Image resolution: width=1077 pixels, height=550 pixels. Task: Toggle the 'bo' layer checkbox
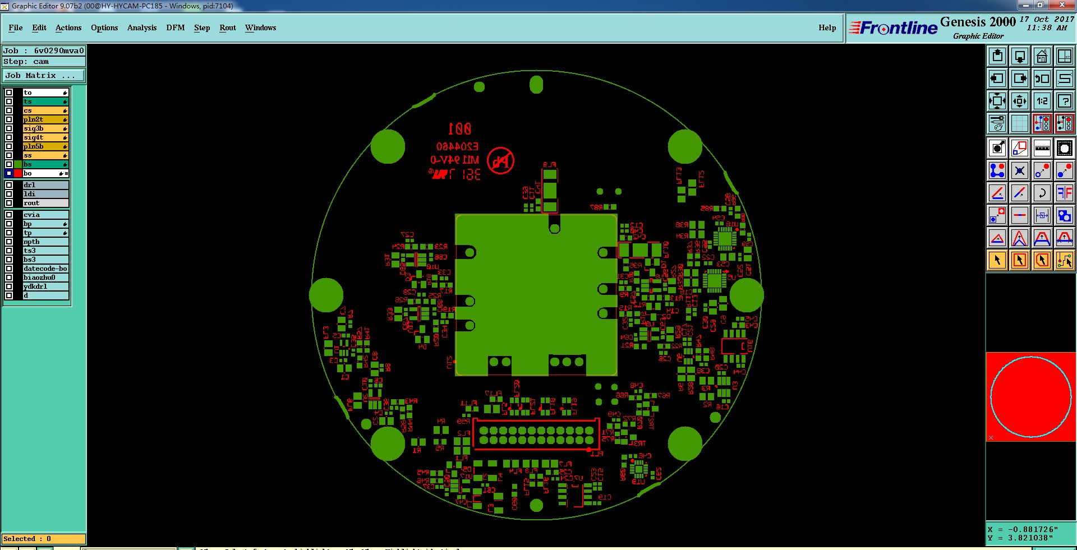click(9, 173)
